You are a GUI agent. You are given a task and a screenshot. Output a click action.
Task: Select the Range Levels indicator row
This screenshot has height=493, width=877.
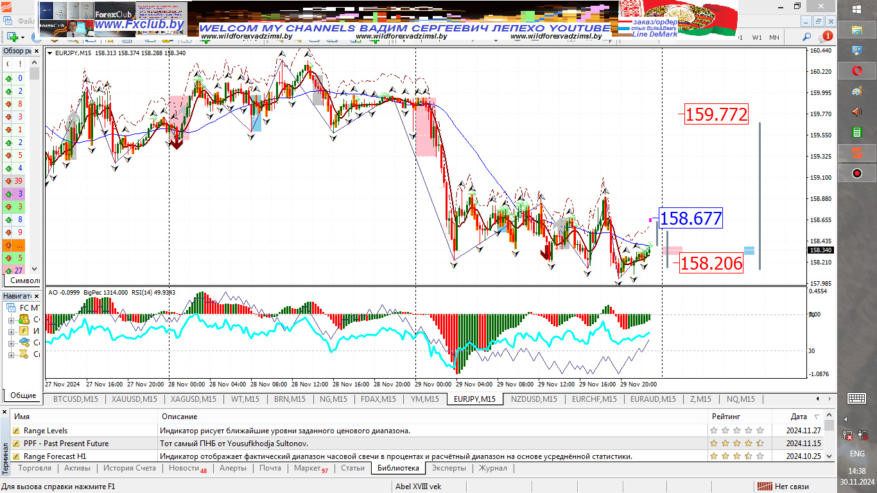417,431
